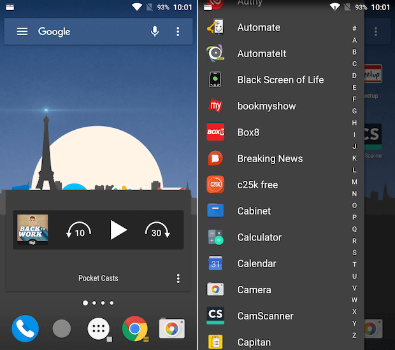Jump to letter P in index
This screenshot has height=350, width=395.
tap(354, 217)
